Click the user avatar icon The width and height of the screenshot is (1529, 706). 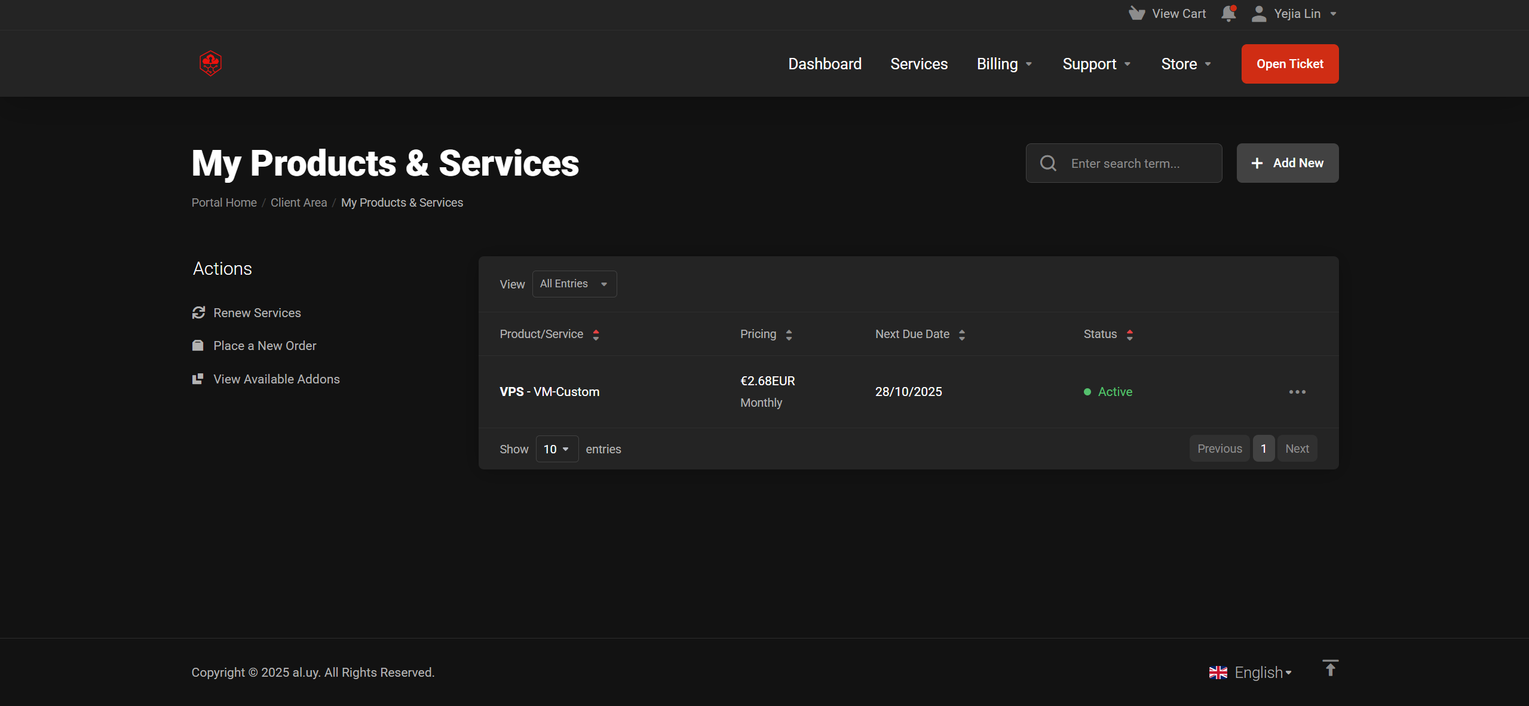point(1259,13)
